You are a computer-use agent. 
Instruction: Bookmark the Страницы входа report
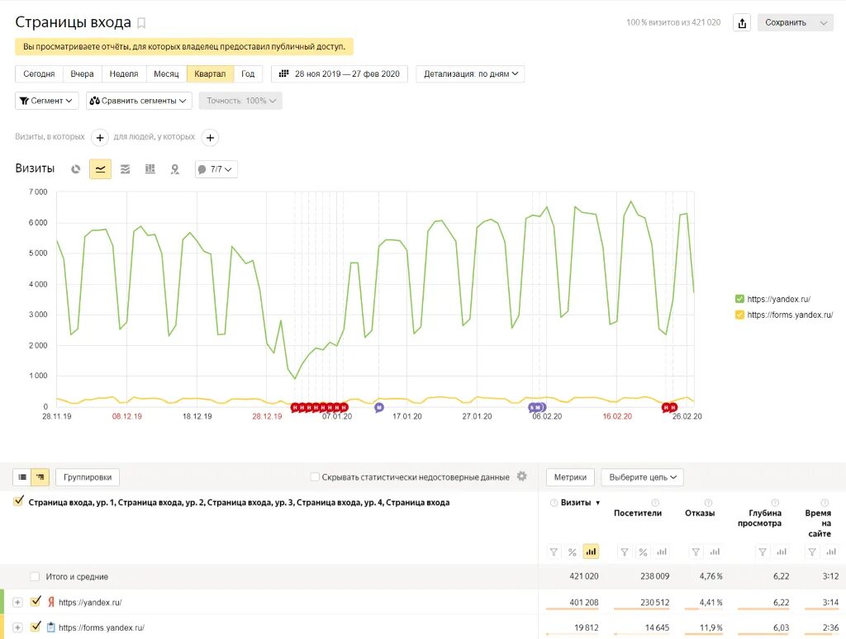141,23
